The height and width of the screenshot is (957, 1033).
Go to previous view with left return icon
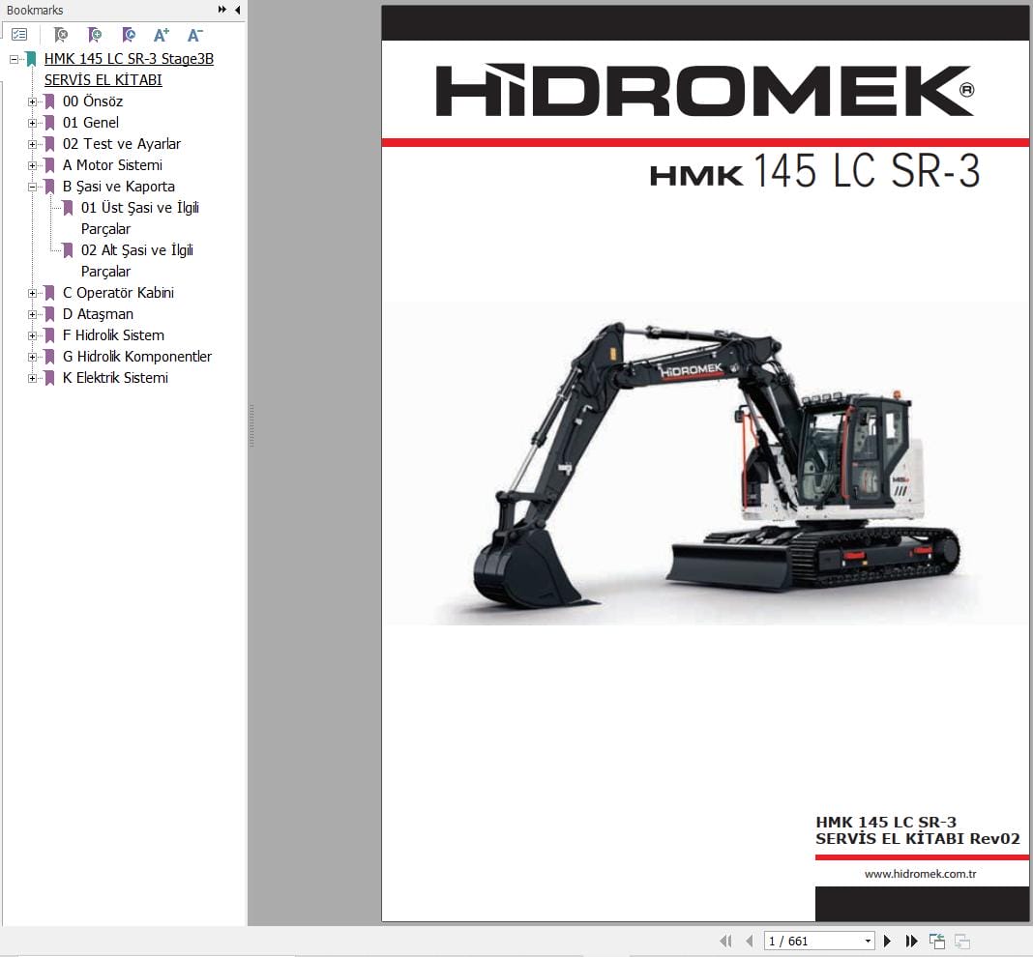pyautogui.click(x=935, y=941)
